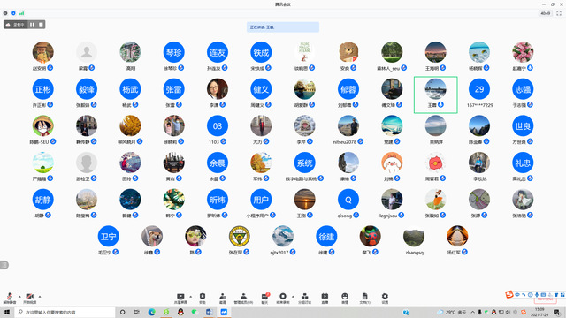Expand the audio options arrow beside the microphone
The height and width of the screenshot is (318, 566).
click(19, 297)
